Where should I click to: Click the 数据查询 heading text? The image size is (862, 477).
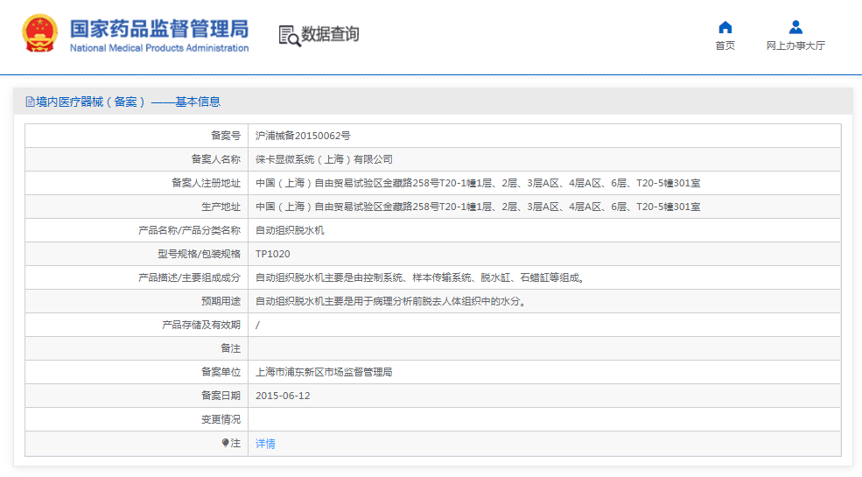coord(330,35)
